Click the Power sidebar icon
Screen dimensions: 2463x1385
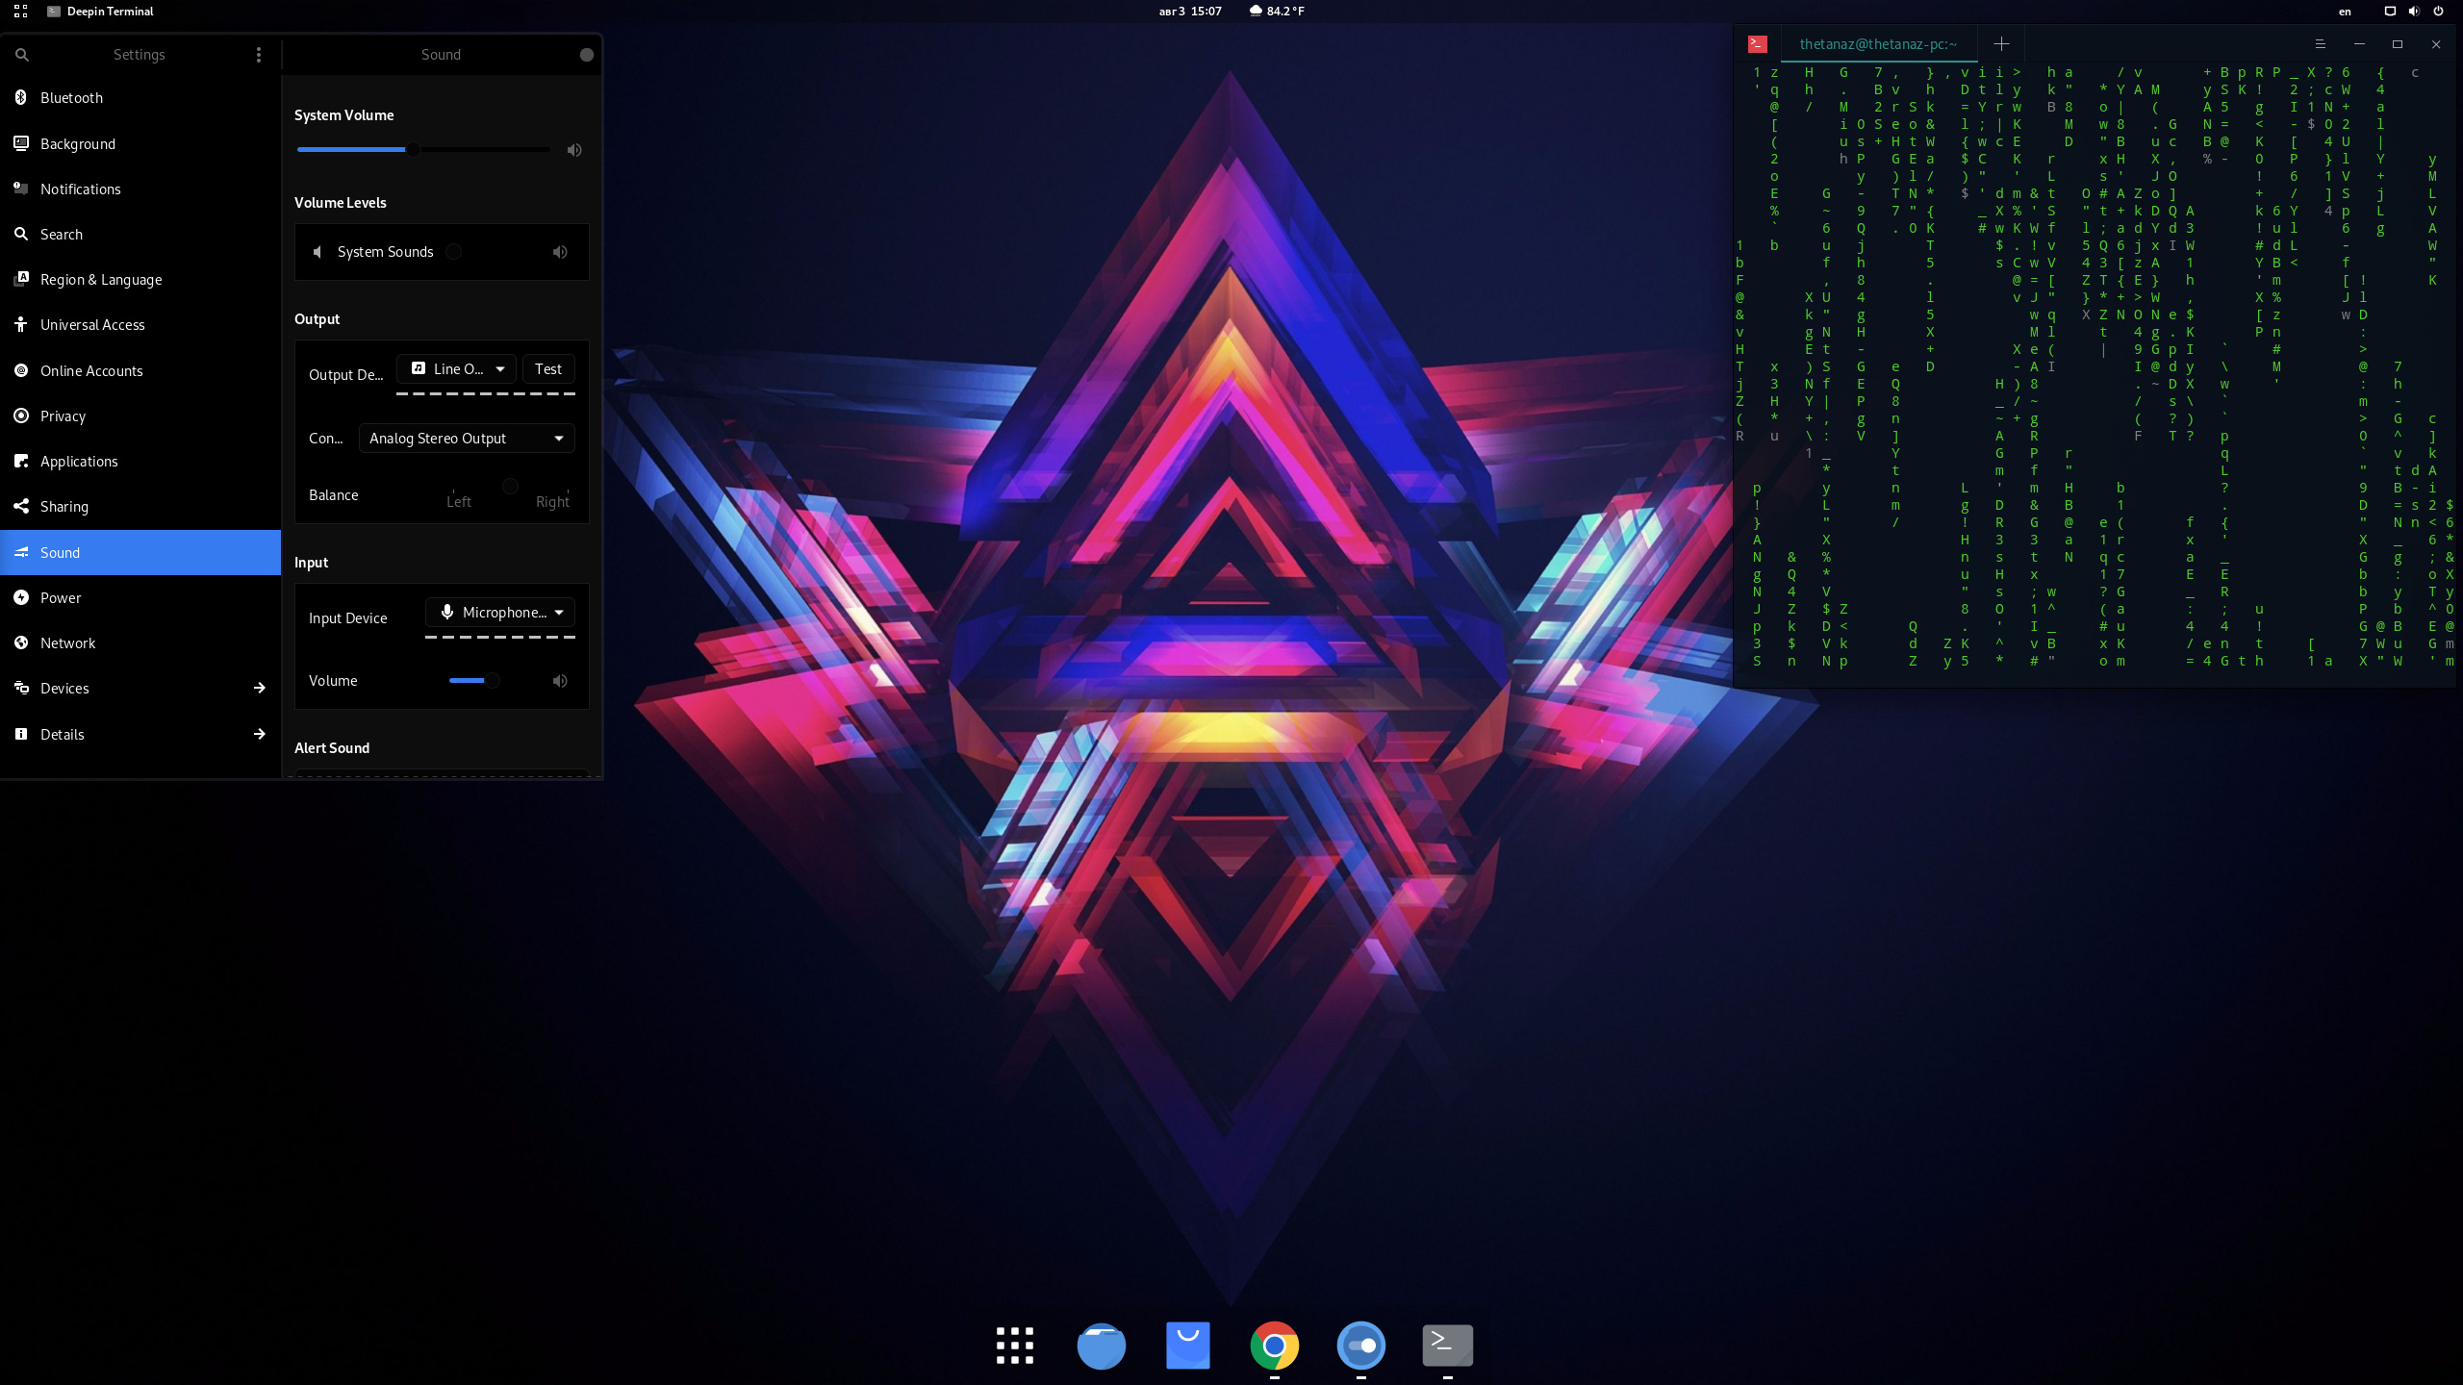click(x=21, y=597)
